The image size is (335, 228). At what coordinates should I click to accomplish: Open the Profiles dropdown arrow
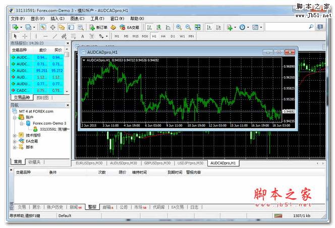point(34,27)
